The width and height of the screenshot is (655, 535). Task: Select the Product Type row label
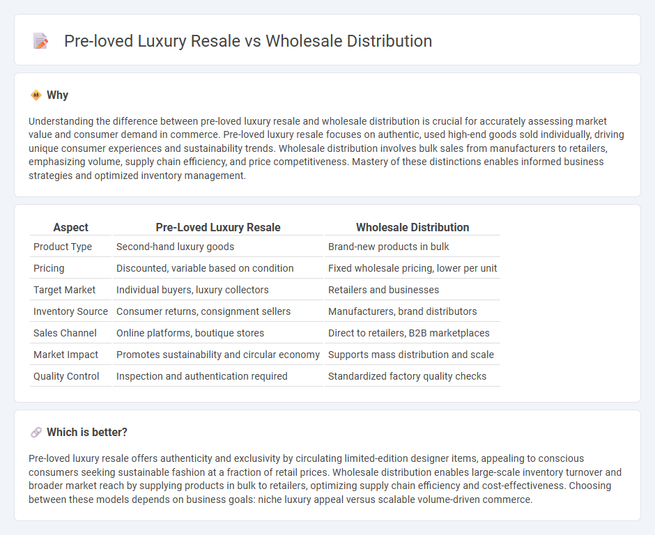(x=63, y=247)
